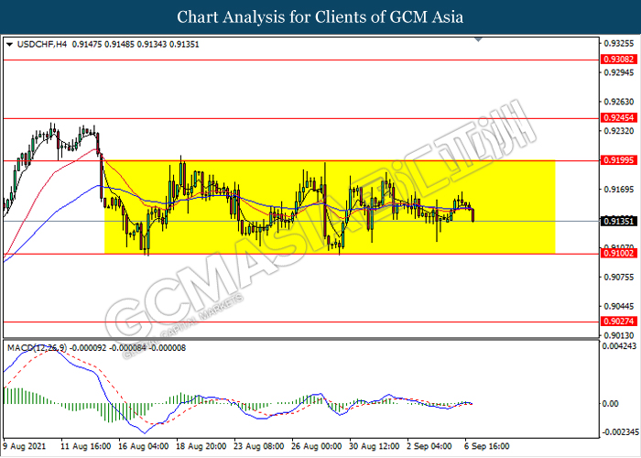Click the MACD(12,26,9) indicator label
The height and width of the screenshot is (458, 641).
(x=38, y=348)
